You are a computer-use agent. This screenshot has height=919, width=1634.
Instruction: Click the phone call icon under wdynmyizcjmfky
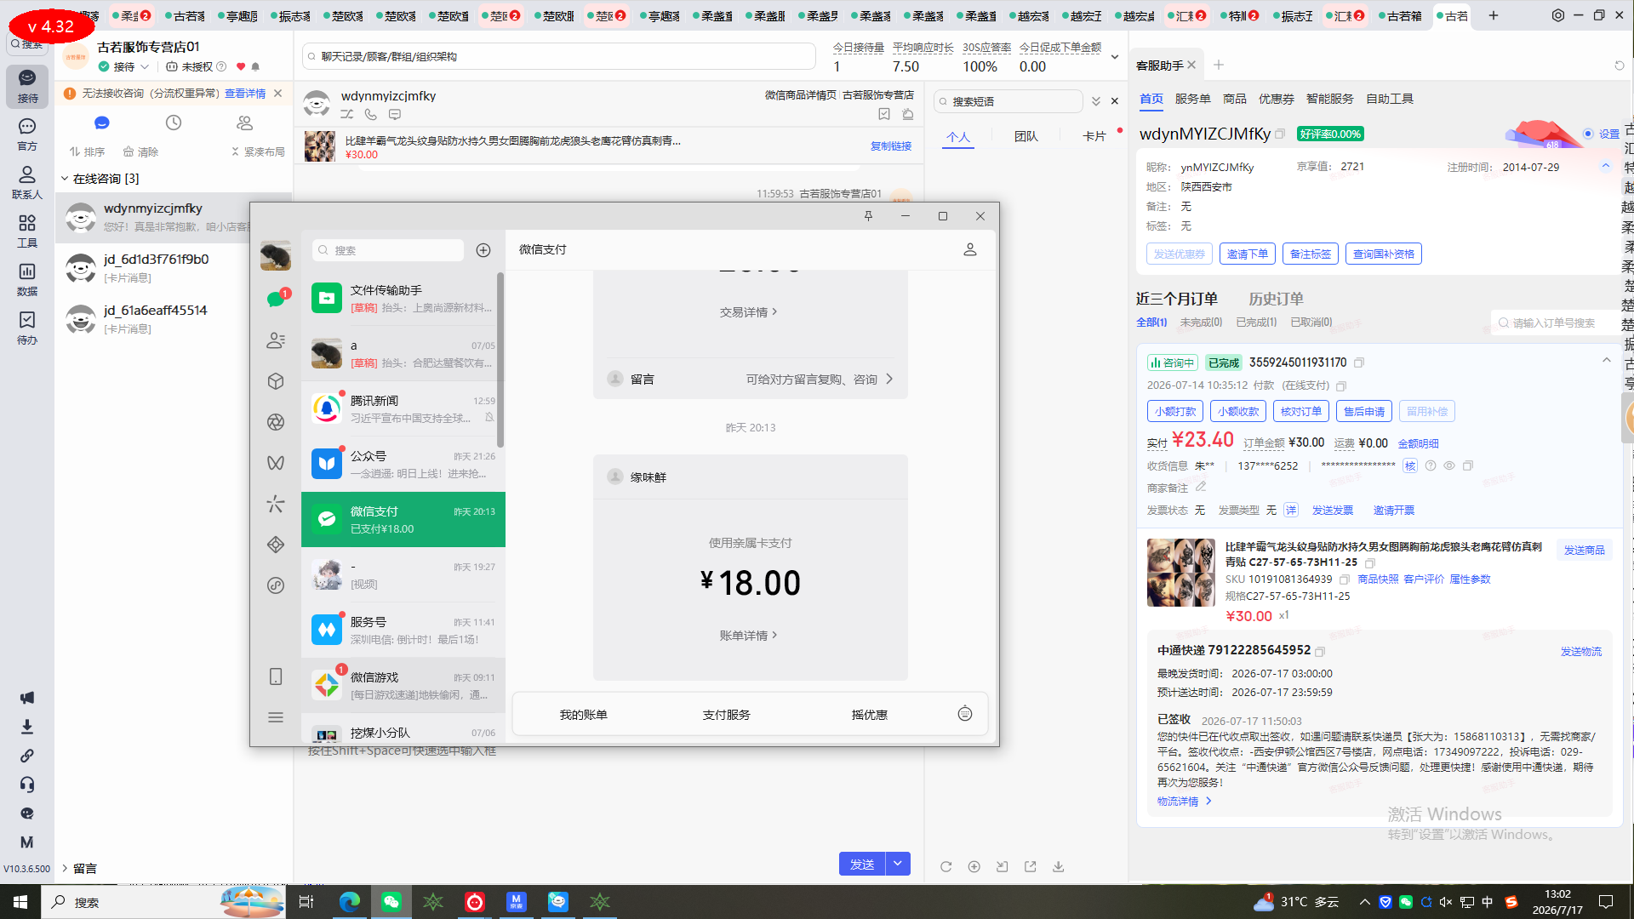point(371,114)
